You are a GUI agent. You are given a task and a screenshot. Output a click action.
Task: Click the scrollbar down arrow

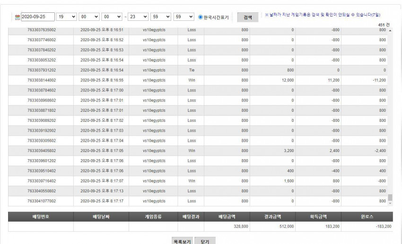pyautogui.click(x=390, y=203)
